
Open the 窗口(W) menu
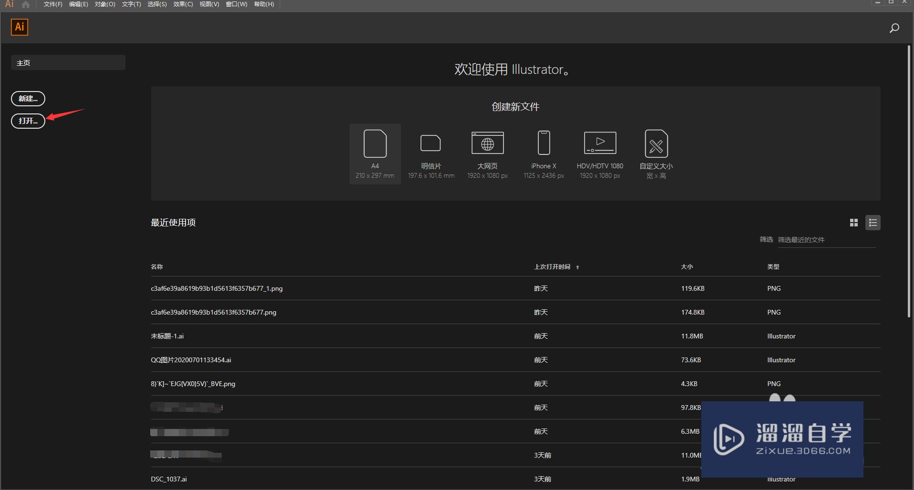tap(236, 4)
